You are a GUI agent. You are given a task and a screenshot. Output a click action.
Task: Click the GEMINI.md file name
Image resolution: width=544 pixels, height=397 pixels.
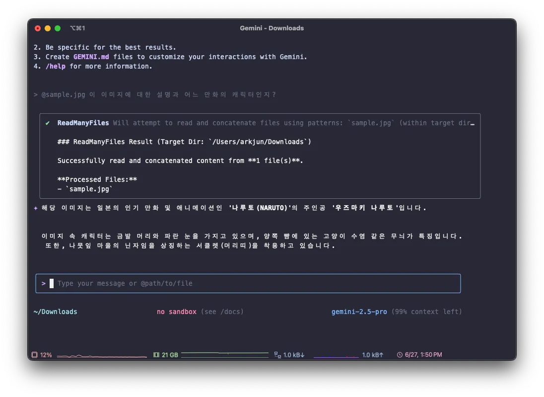click(x=91, y=57)
